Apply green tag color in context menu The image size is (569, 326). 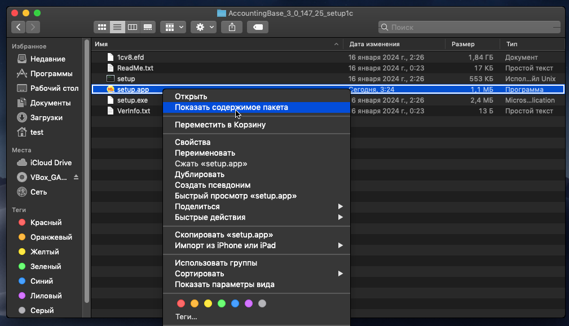point(222,303)
